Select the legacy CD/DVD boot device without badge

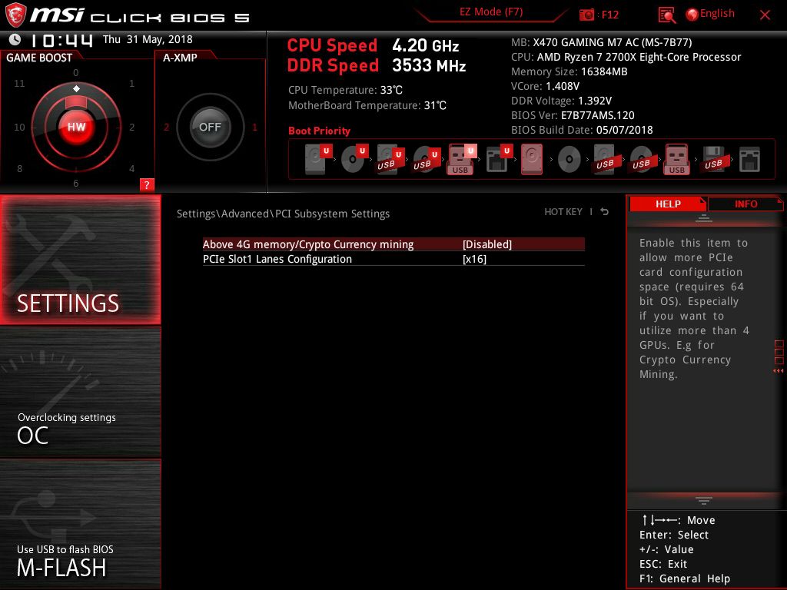(x=569, y=160)
